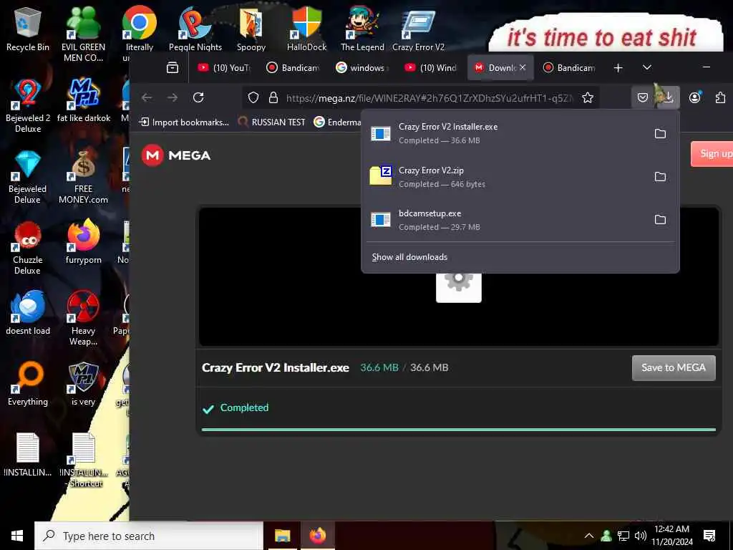Image resolution: width=733 pixels, height=550 pixels.
Task: Launch the Heavy Weap... desktop shortcut
Action: pos(83,318)
